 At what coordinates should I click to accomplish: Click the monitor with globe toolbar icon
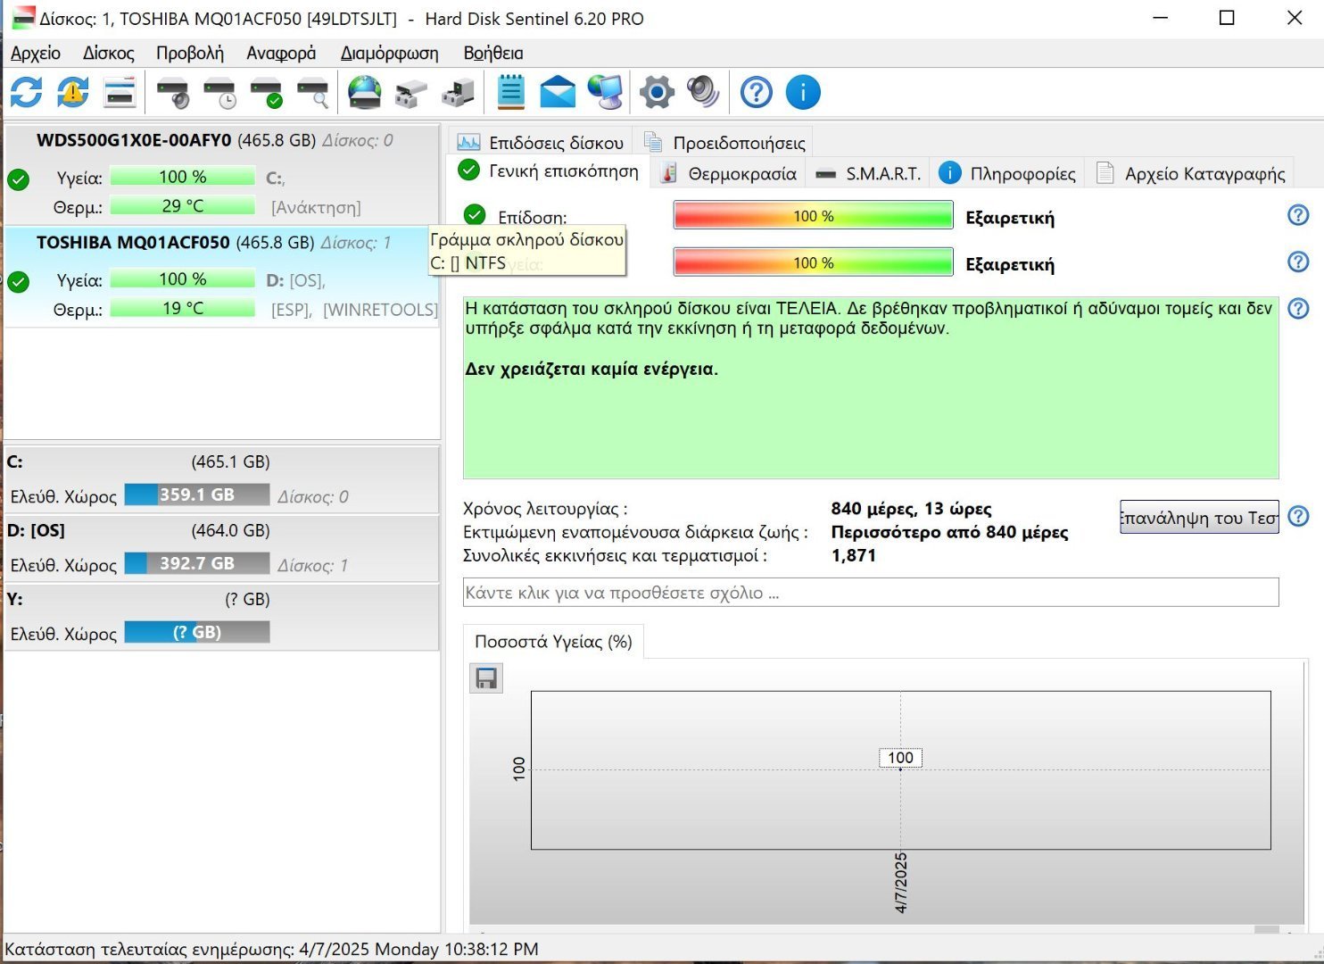coord(606,92)
